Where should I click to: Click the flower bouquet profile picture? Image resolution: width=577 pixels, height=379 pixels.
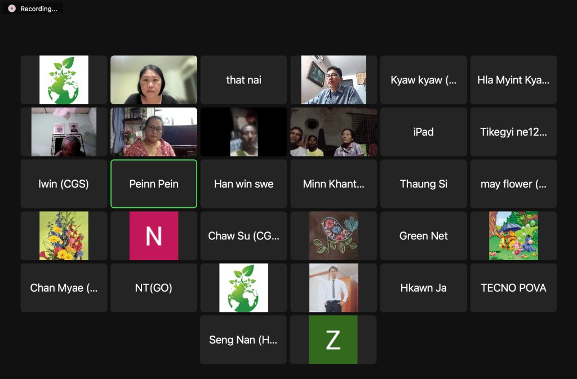(x=64, y=235)
